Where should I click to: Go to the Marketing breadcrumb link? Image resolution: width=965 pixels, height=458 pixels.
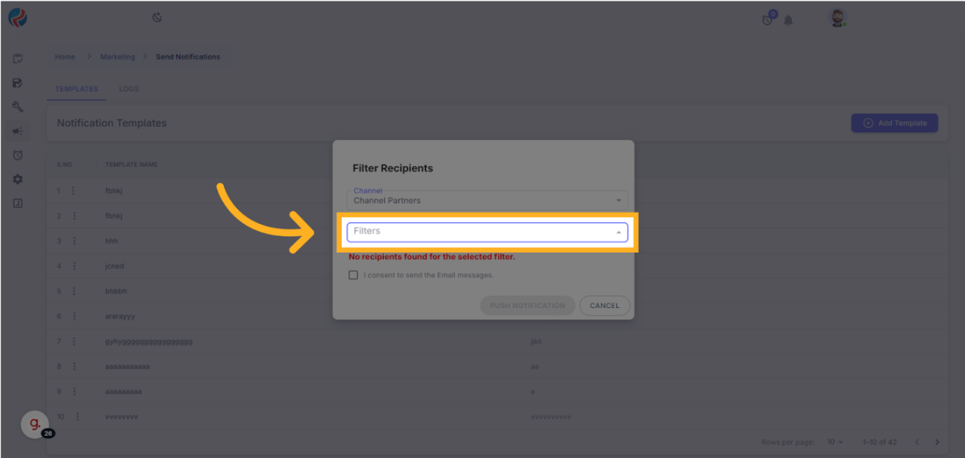(x=118, y=57)
